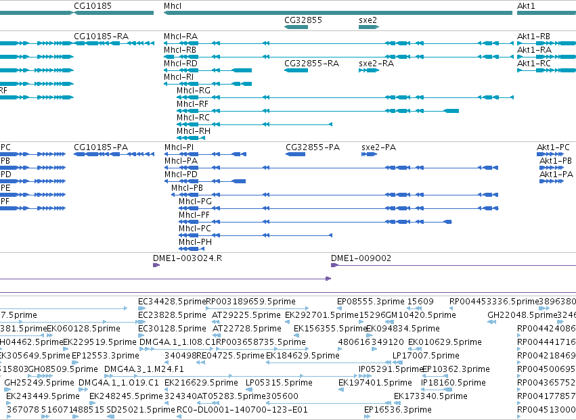Image resolution: width=576 pixels, height=420 pixels.
Task: Select the CG32855-PA protein feature
Action: tap(295, 154)
